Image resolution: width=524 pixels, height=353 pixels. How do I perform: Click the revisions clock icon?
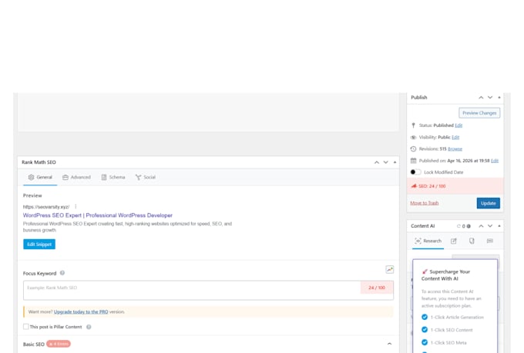click(x=413, y=149)
